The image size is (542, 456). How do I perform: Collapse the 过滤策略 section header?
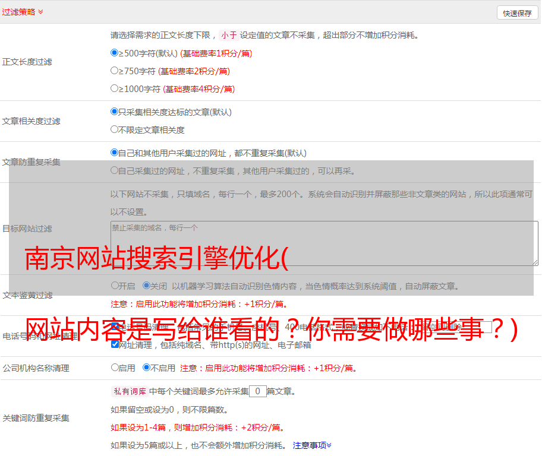[x=23, y=12]
